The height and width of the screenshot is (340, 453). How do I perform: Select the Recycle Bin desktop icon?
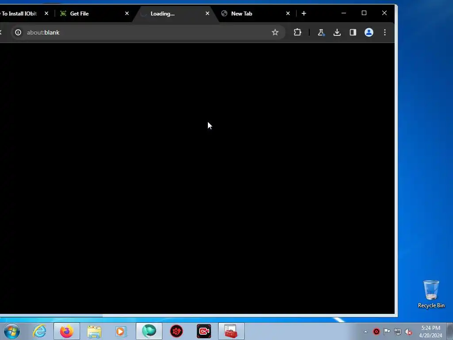(431, 294)
